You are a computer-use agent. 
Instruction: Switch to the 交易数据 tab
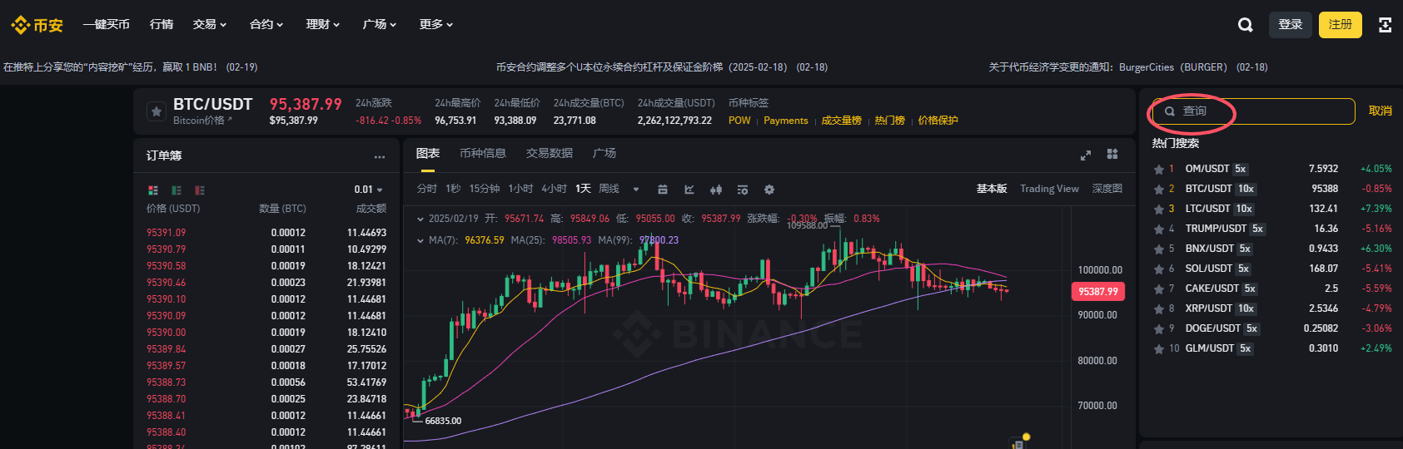point(550,154)
